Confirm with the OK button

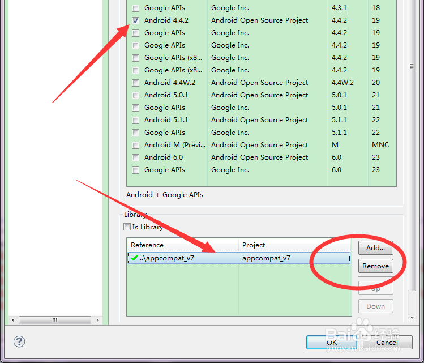point(332,343)
